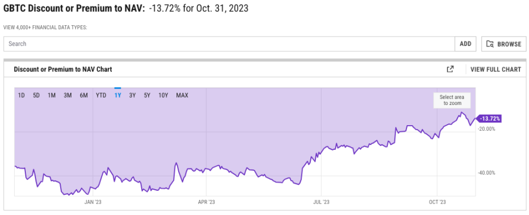Switch chart to 1M range
The height and width of the screenshot is (215, 529).
coord(52,95)
